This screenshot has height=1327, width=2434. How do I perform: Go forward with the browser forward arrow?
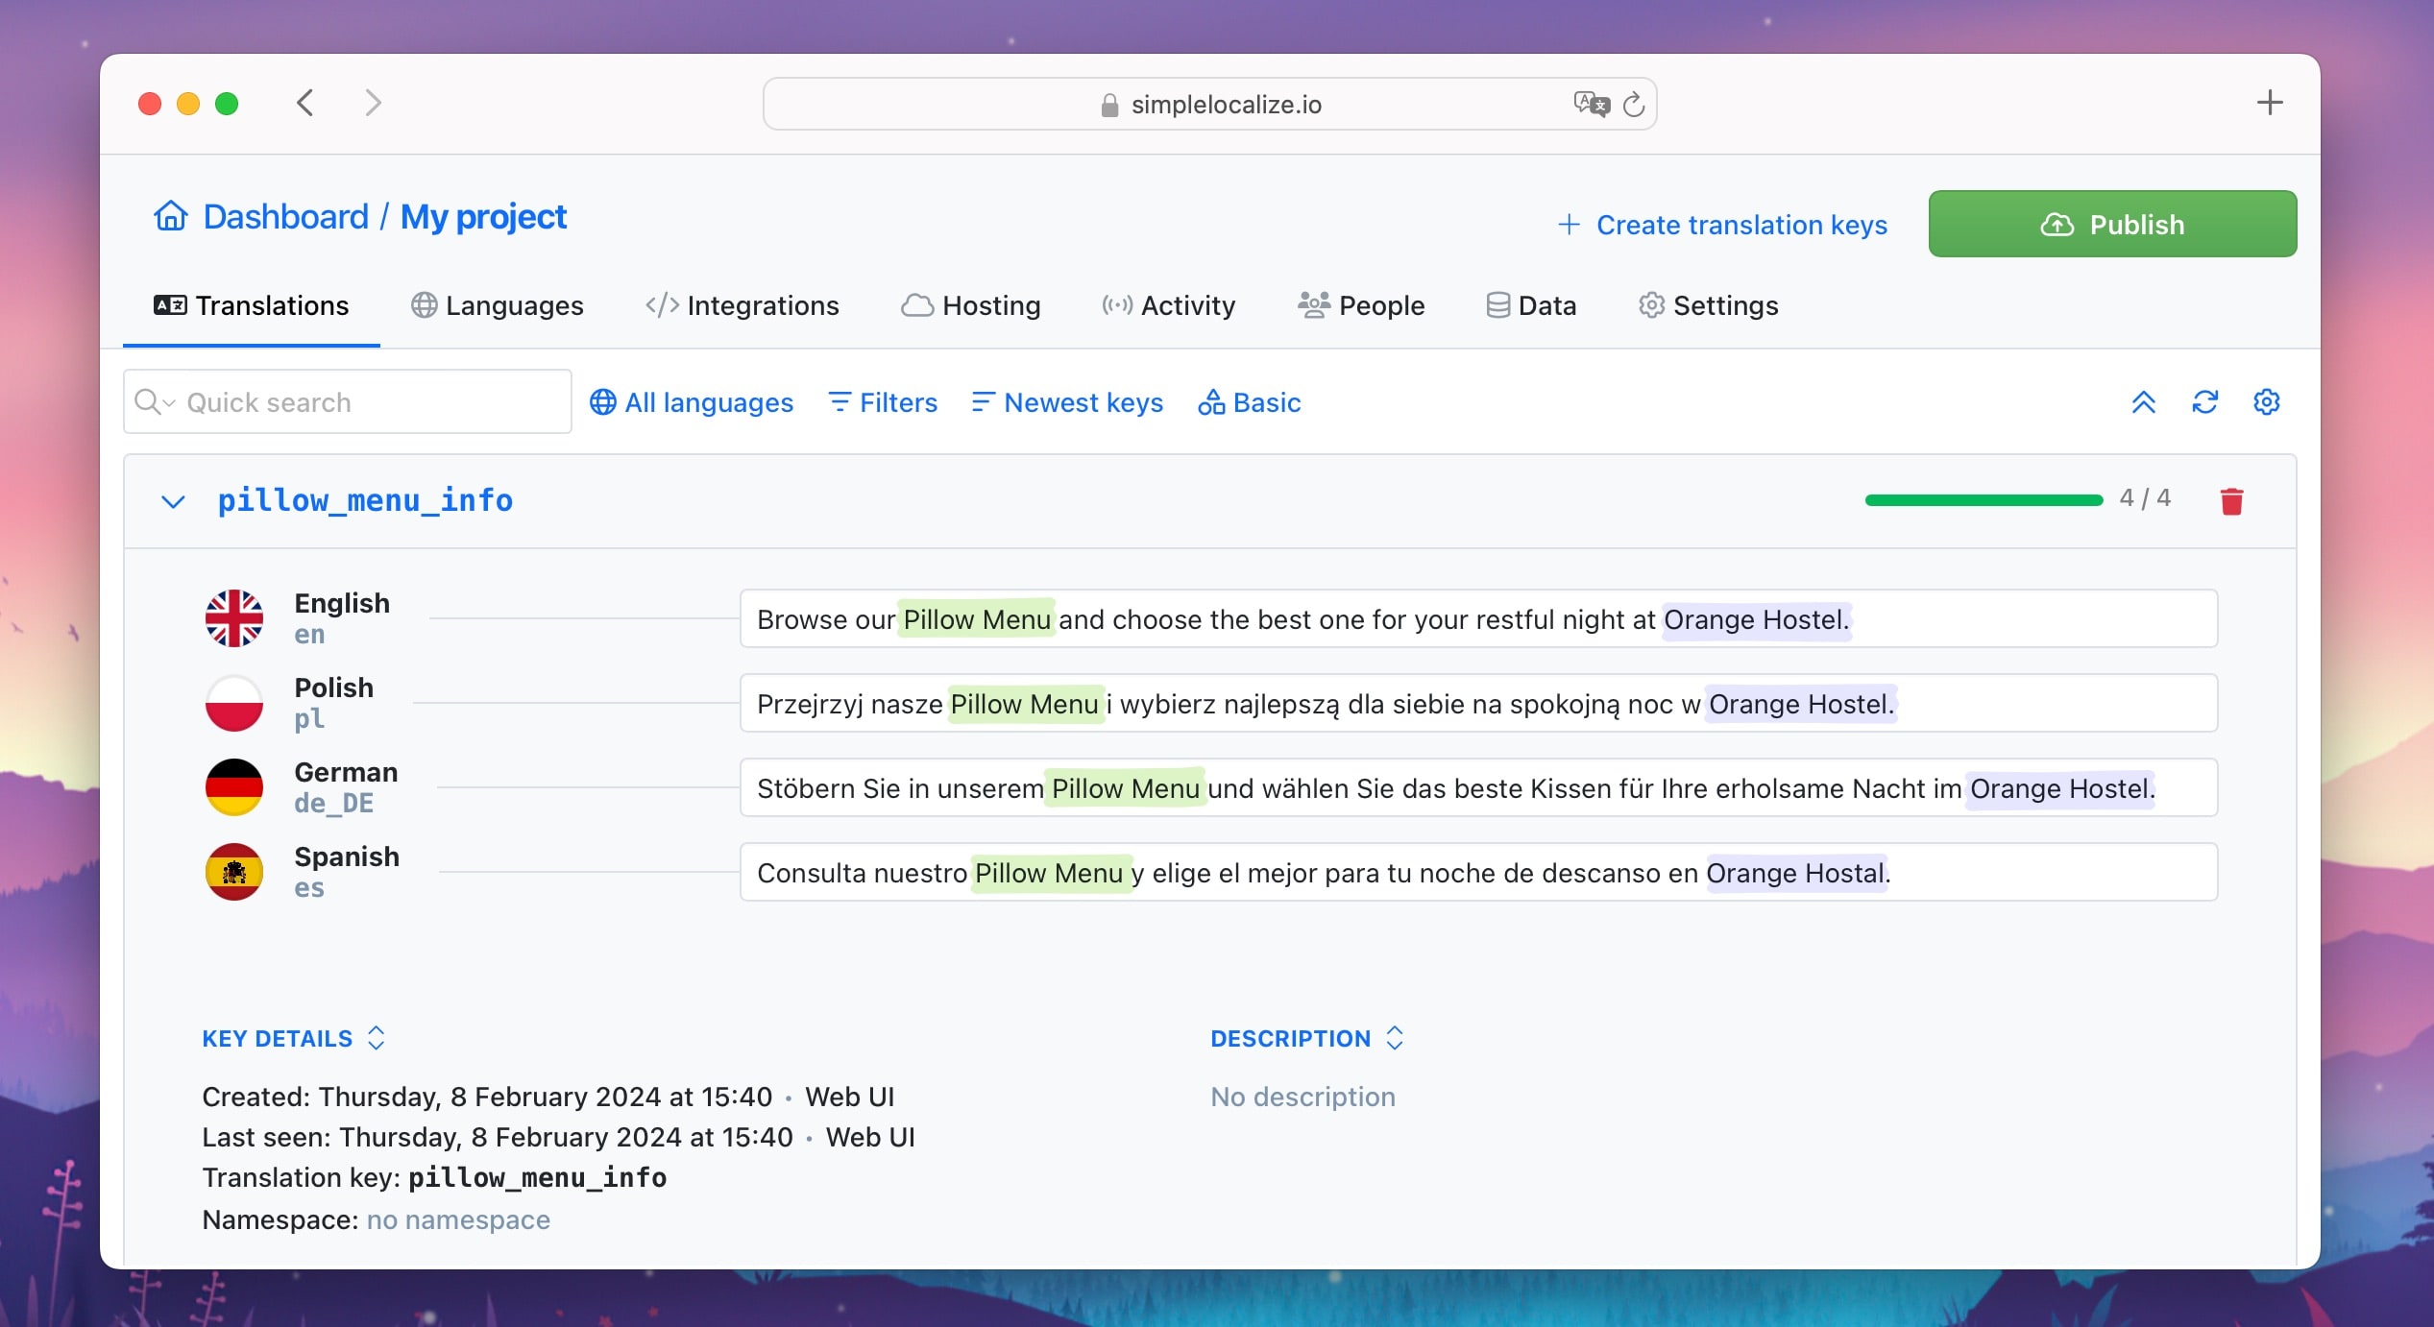[373, 103]
